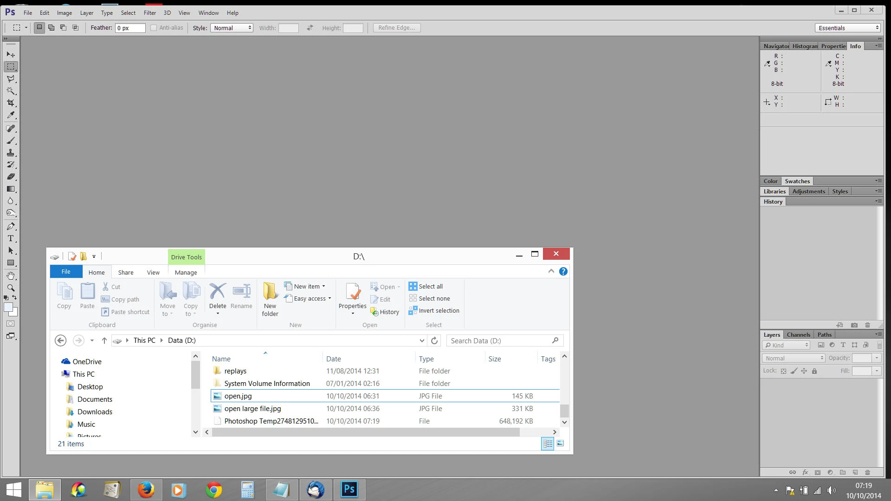
Task: Select the Zoom tool
Action: pyautogui.click(x=11, y=288)
